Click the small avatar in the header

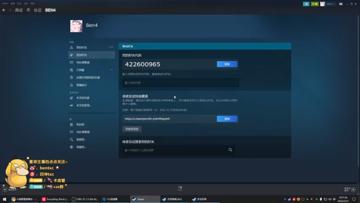323,4
